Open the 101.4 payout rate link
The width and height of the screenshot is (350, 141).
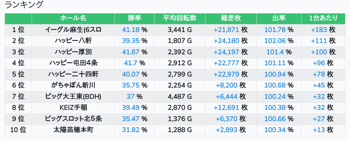tap(275, 52)
